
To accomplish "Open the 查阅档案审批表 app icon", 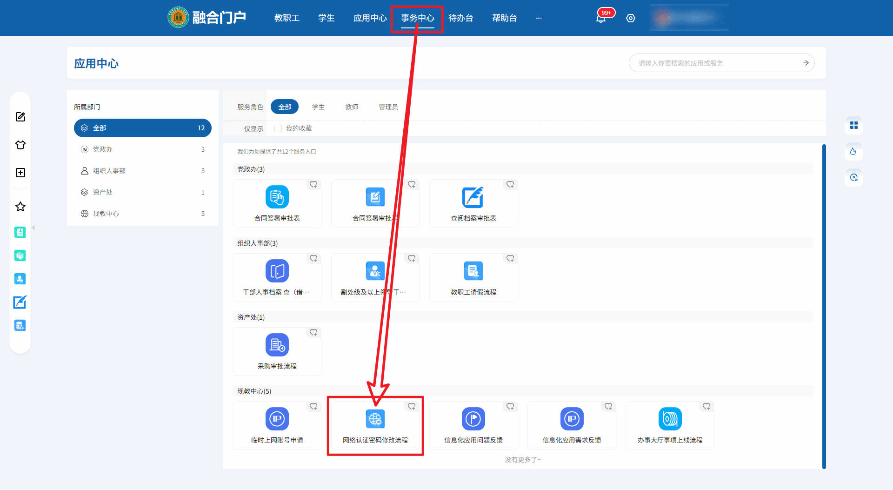I will coord(473,197).
